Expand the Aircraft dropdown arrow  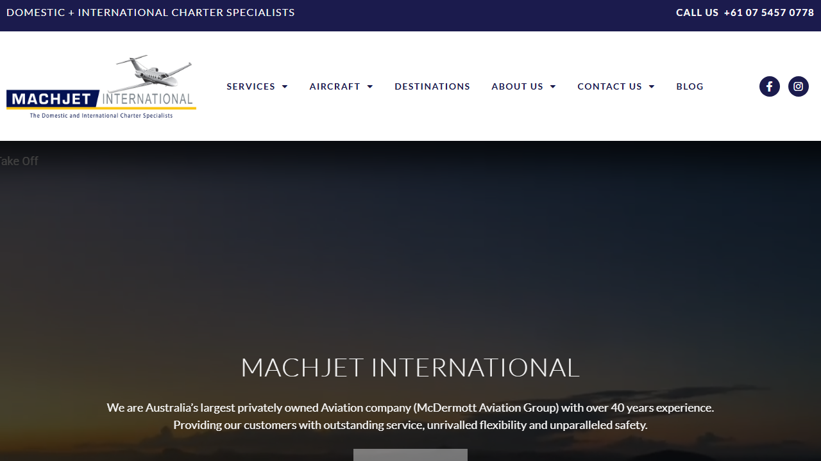click(x=370, y=86)
